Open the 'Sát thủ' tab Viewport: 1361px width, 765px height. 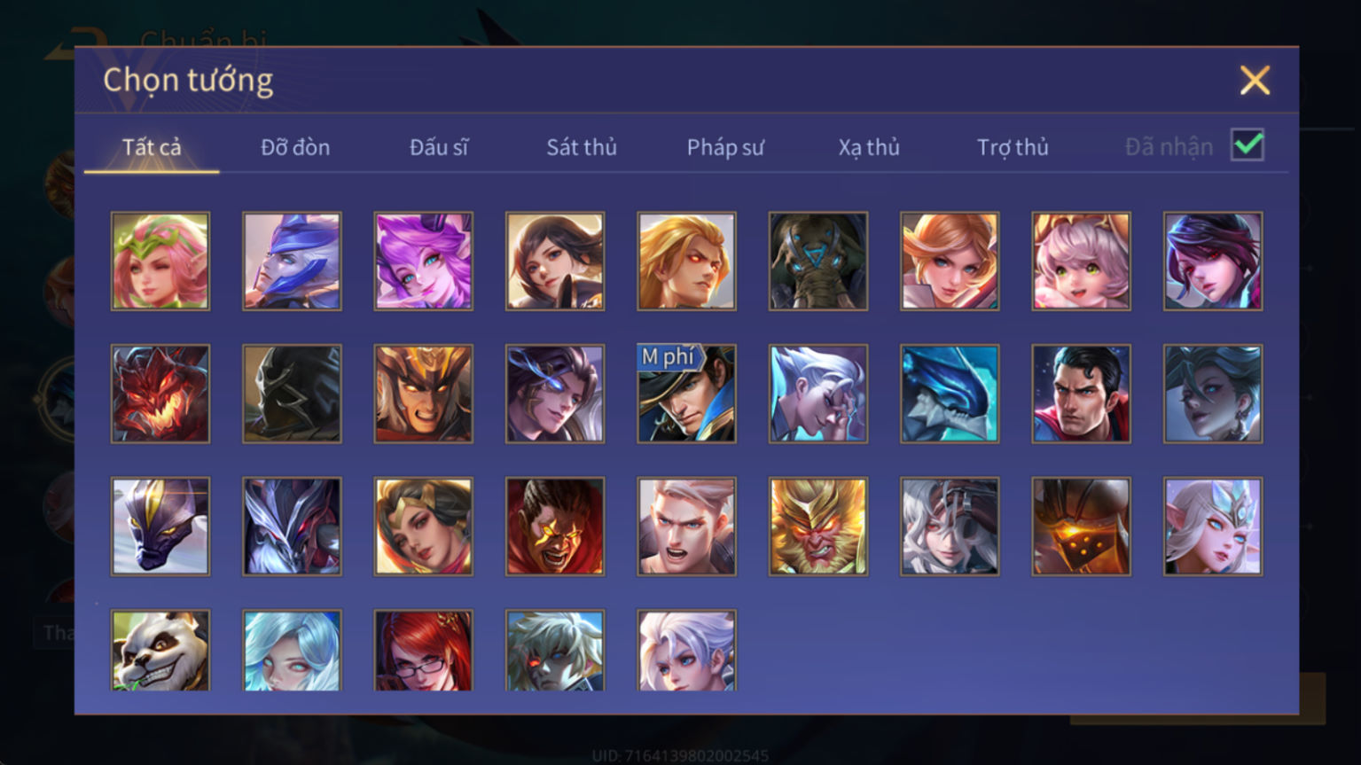[582, 147]
